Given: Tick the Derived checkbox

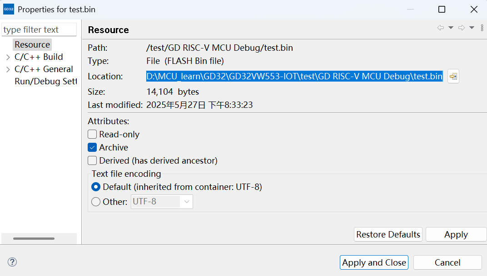Looking at the screenshot, I should [92, 161].
